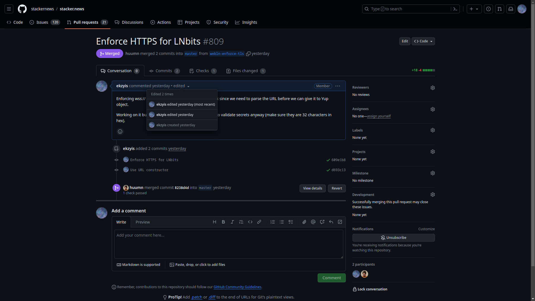This screenshot has width=535, height=301.
Task: Open the create new plus dropdown
Action: pyautogui.click(x=474, y=9)
